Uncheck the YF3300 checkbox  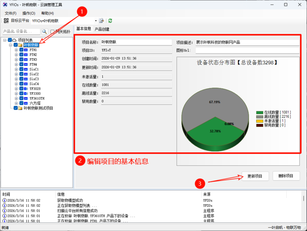pos(21,93)
